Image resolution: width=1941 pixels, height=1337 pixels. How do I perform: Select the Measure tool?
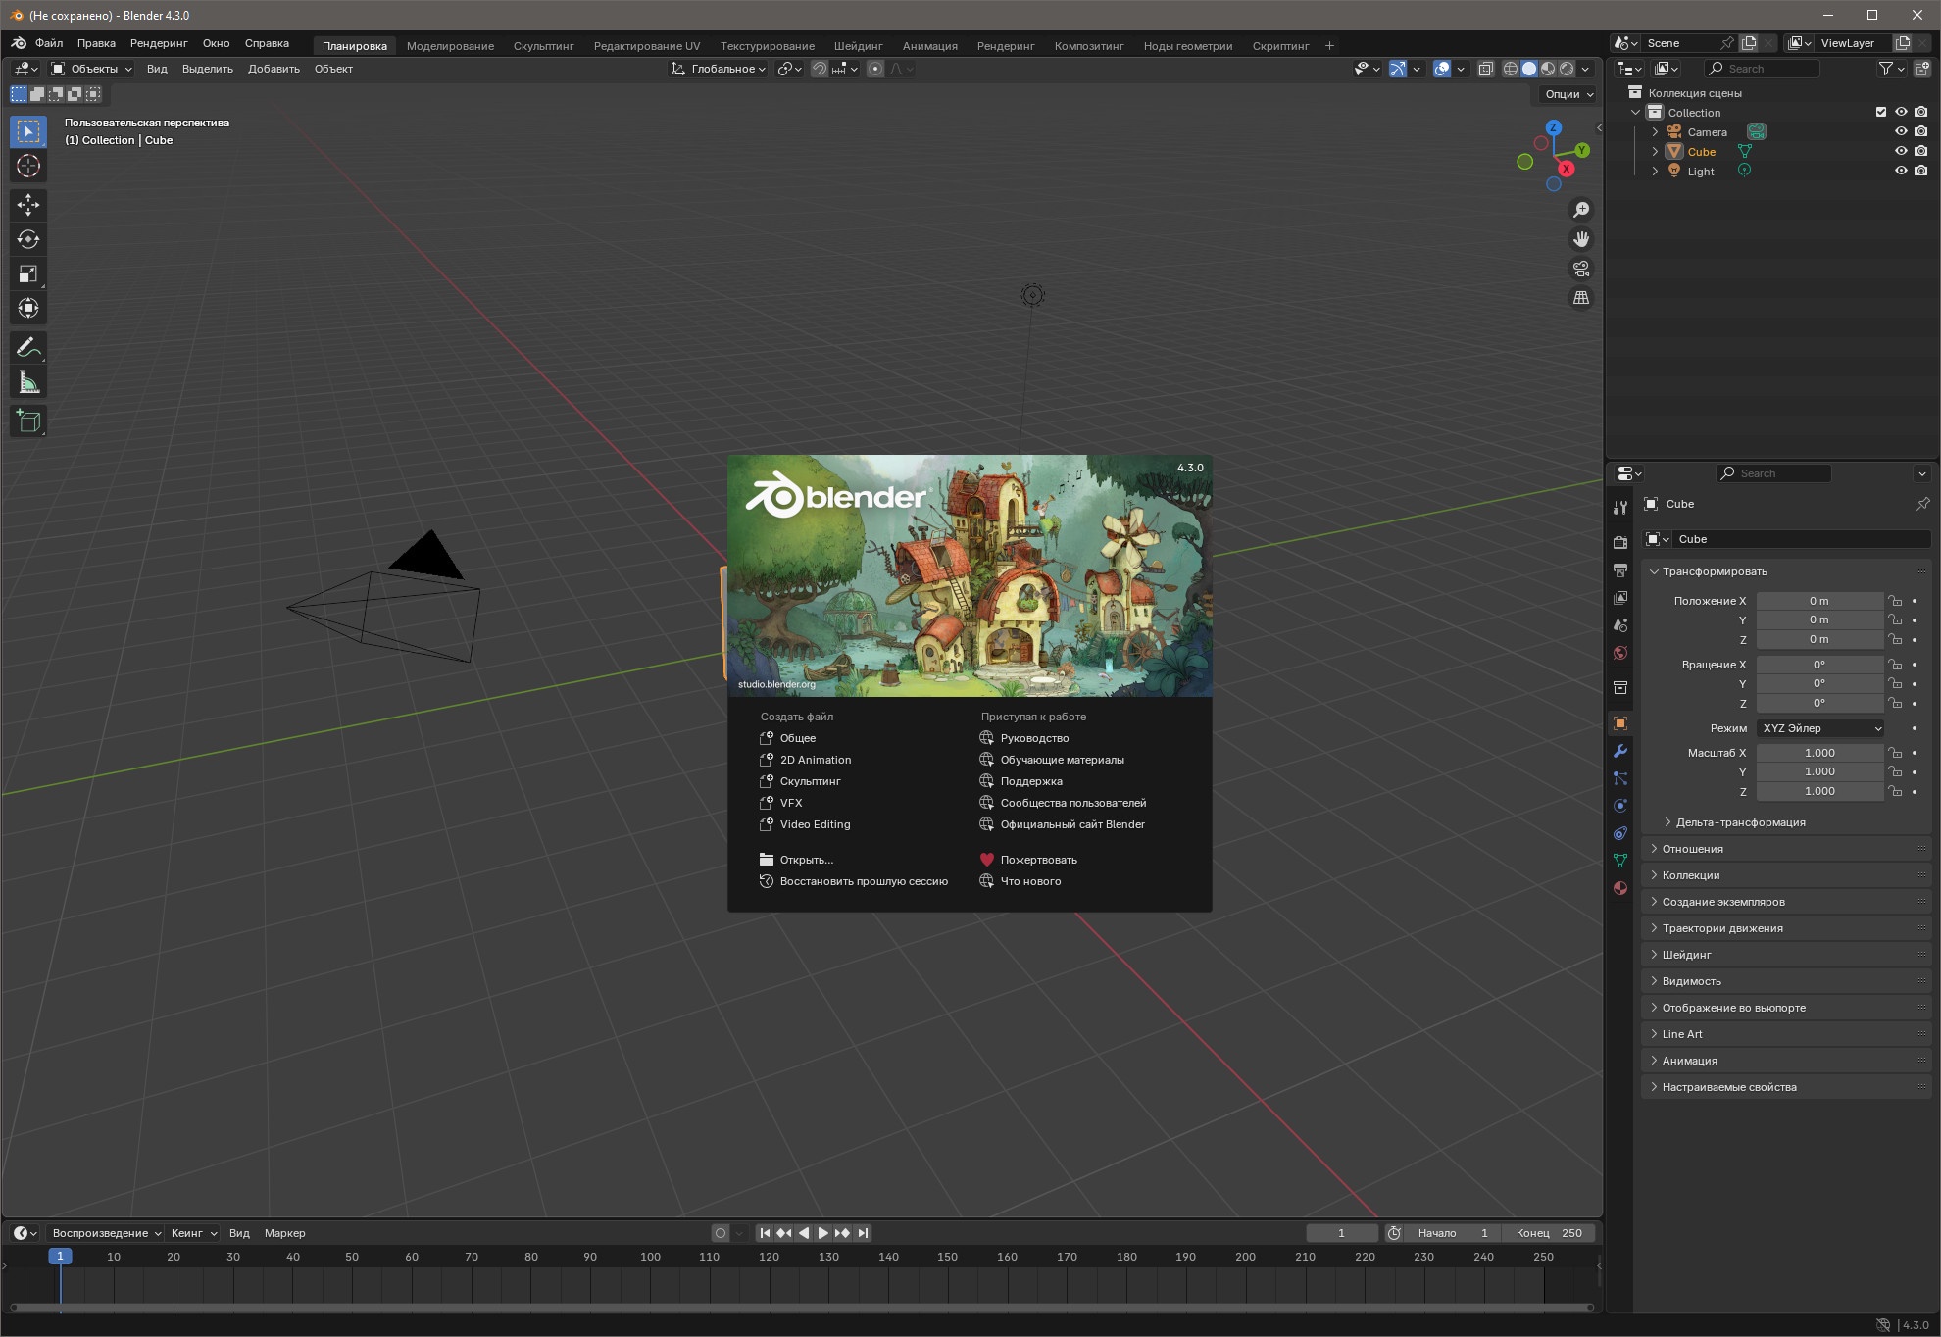tap(28, 382)
